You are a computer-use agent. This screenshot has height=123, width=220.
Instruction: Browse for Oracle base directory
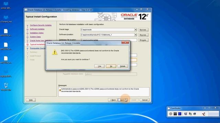(x=143, y=30)
